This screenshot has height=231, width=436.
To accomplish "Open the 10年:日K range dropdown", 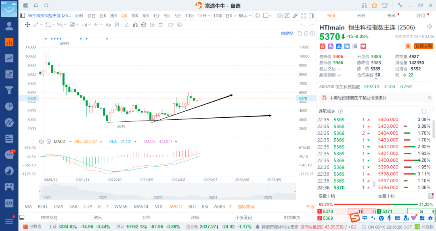I will click(225, 16).
